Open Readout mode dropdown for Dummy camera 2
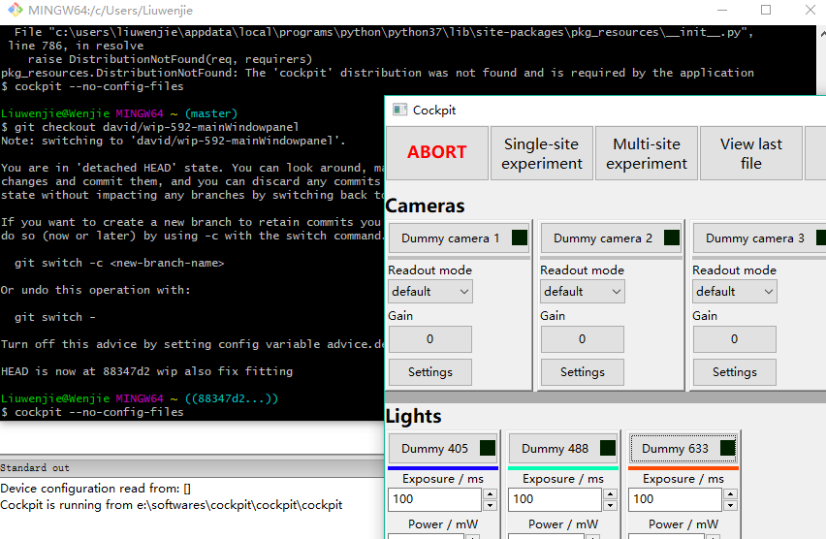This screenshot has height=539, width=826. (583, 292)
